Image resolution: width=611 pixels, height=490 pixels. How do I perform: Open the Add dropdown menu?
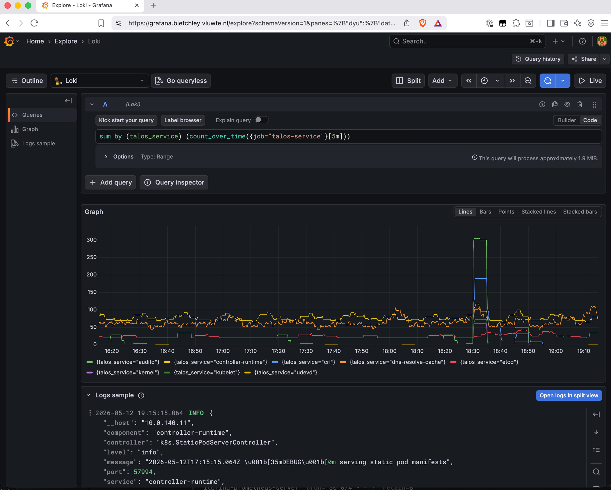pos(442,81)
